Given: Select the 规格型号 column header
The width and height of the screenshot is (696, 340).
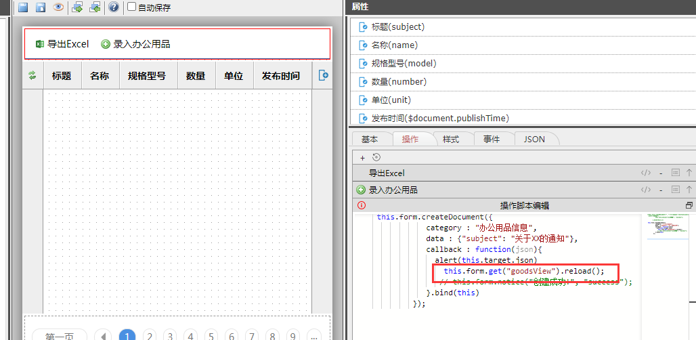Looking at the screenshot, I should (x=147, y=76).
